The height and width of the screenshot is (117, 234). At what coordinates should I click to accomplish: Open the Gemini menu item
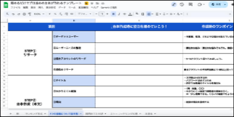coord(109,8)
